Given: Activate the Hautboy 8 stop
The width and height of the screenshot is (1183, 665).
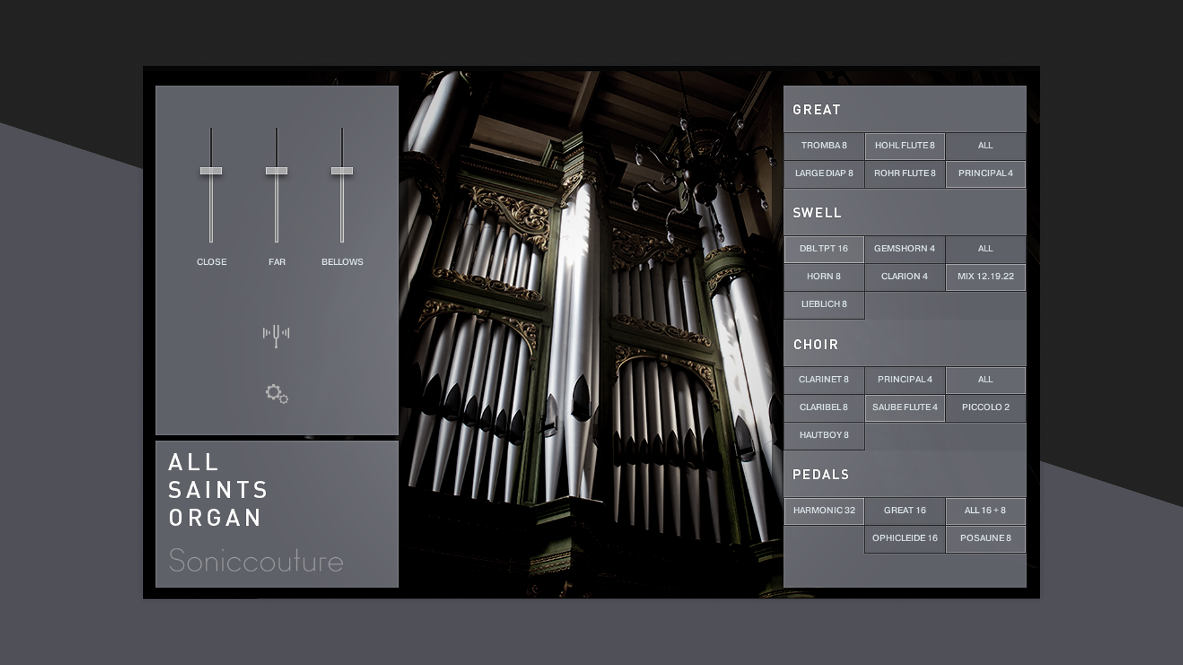Looking at the screenshot, I should click(x=824, y=435).
